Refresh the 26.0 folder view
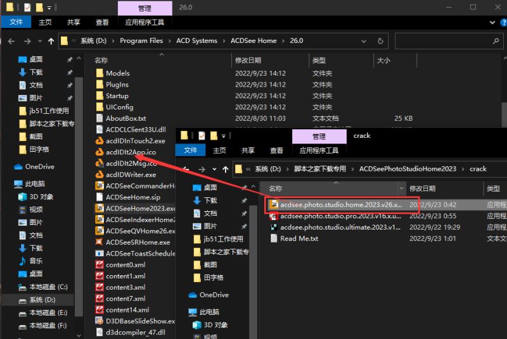This screenshot has width=507, height=339. point(380,41)
